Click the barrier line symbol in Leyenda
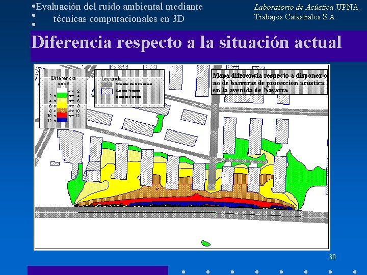367x275 pixels. pyautogui.click(x=107, y=98)
